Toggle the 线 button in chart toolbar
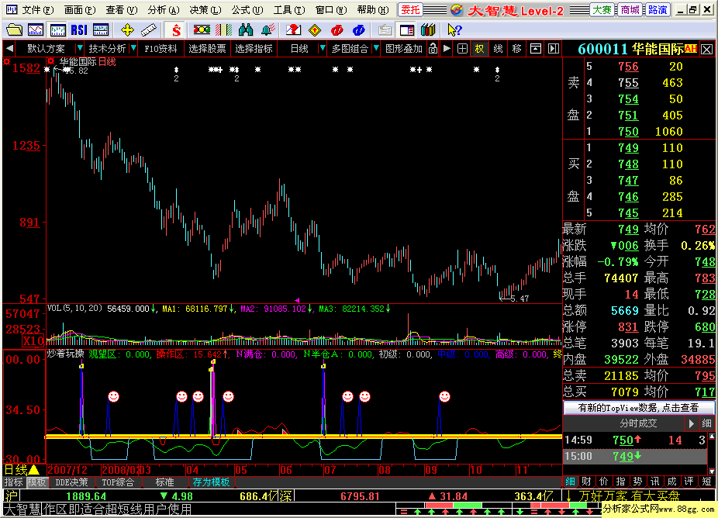 pyautogui.click(x=499, y=48)
